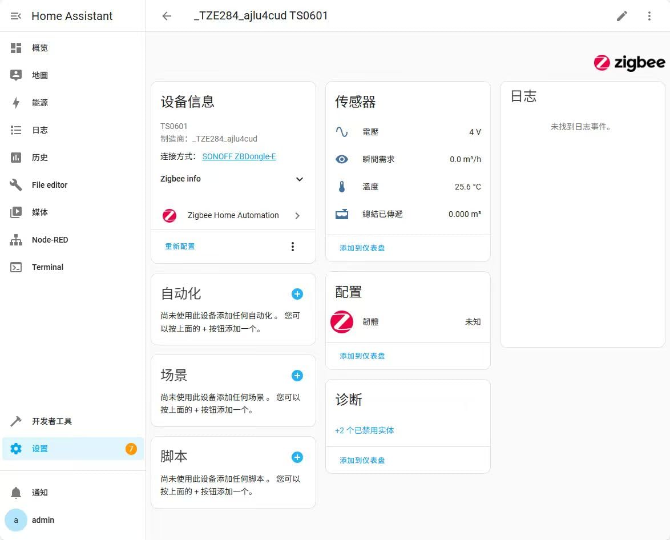
Task: Click the logbook list icon
Action: coord(16,130)
